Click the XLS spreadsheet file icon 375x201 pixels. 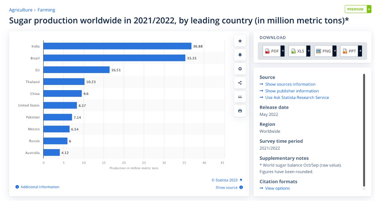coord(293,51)
